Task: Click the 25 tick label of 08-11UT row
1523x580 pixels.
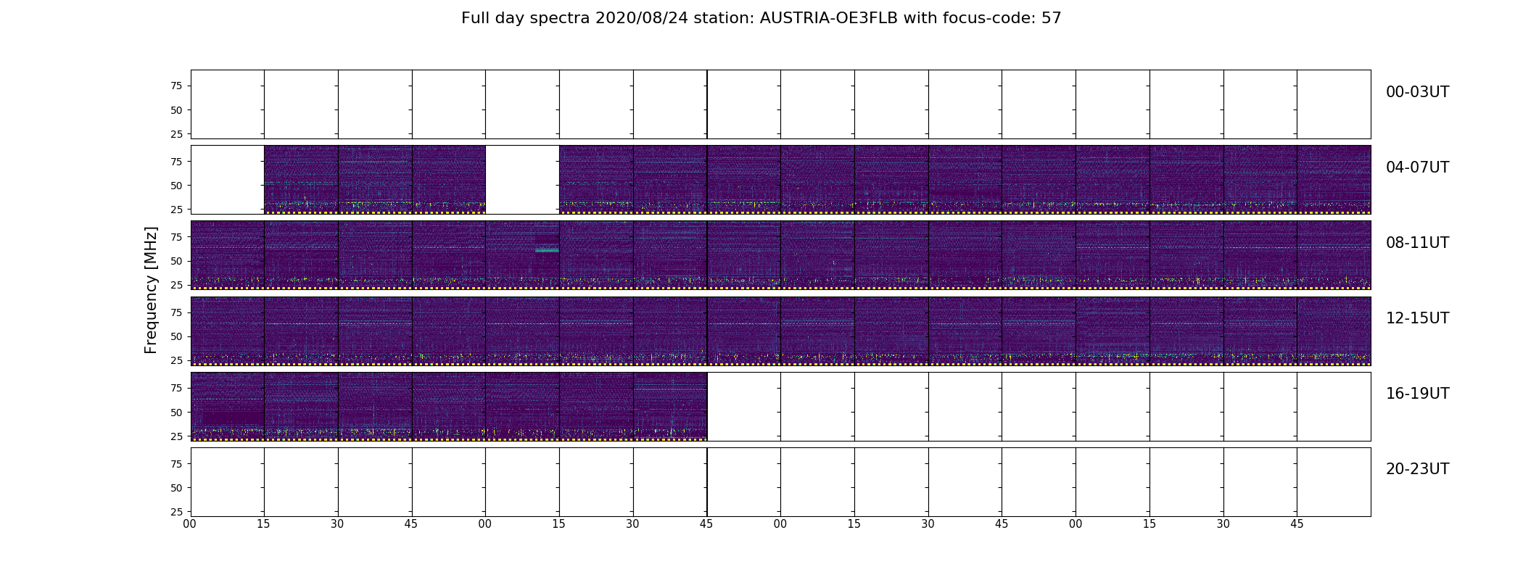Action: pos(176,285)
